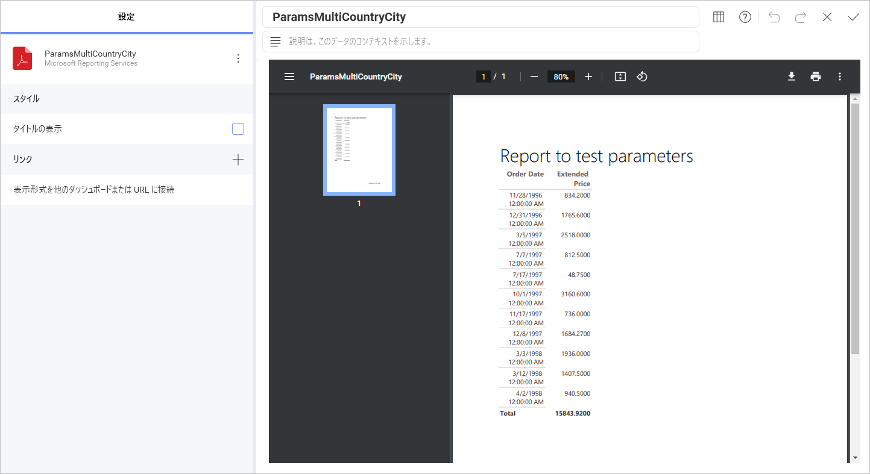The height and width of the screenshot is (474, 870).
Task: Discard changes with the X icon
Action: 827,17
